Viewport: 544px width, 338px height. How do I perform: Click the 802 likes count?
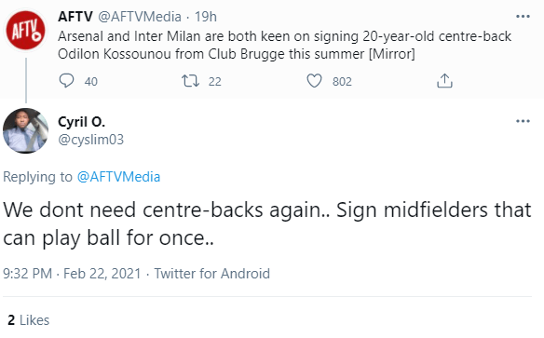(x=342, y=81)
